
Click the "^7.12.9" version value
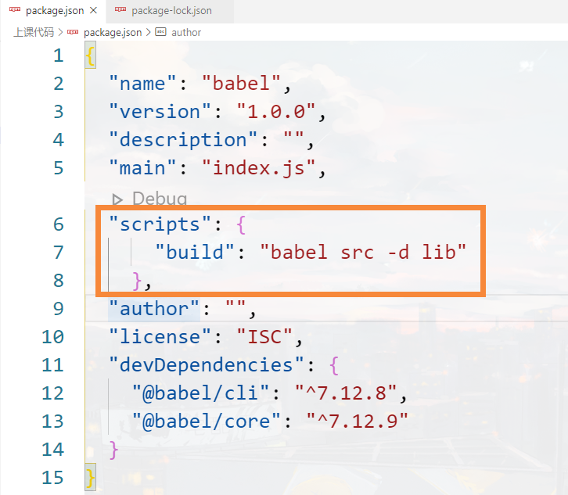point(358,421)
